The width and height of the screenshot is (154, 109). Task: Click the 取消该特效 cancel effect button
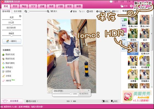(84, 94)
